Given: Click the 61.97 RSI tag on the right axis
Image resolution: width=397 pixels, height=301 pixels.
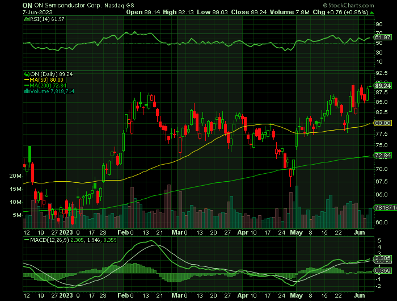Looking at the screenshot, I should [x=383, y=37].
